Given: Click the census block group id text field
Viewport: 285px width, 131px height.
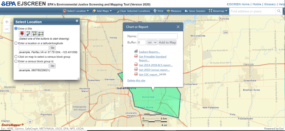Looking at the screenshot, I should [x=34, y=66].
